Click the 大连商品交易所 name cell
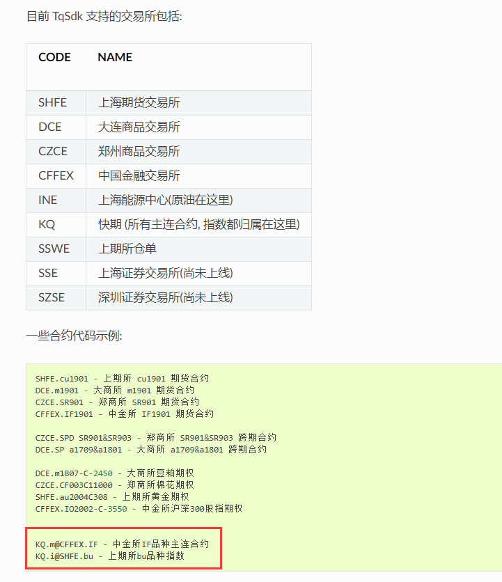Viewport: 502px width, 582px height. (198, 127)
